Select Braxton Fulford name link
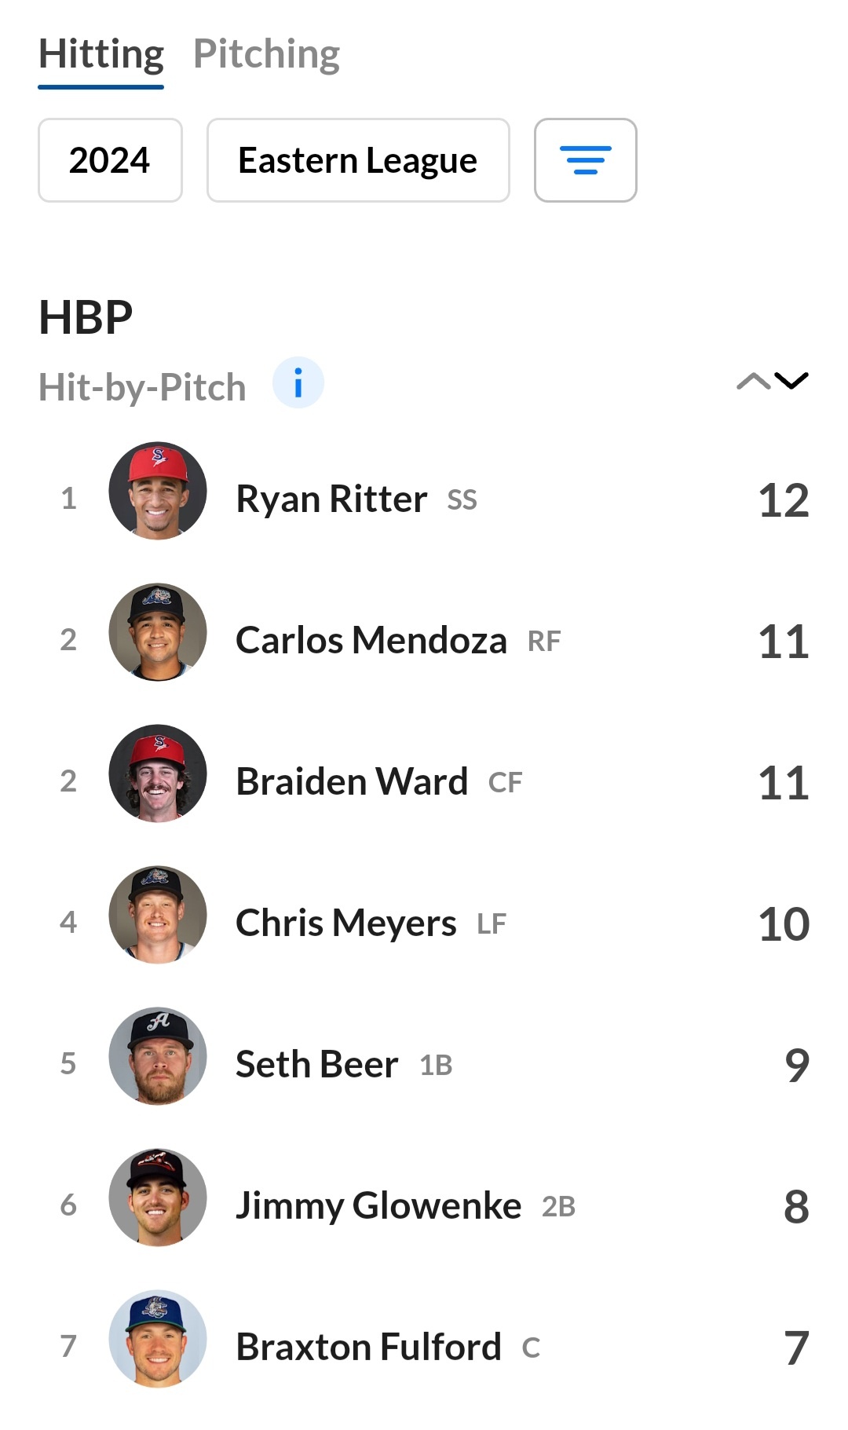 tap(368, 1348)
